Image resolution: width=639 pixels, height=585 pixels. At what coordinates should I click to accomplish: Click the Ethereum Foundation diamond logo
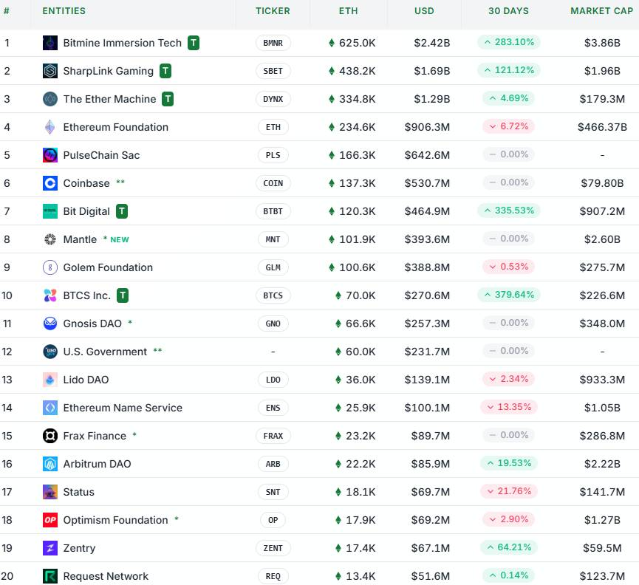(x=50, y=127)
